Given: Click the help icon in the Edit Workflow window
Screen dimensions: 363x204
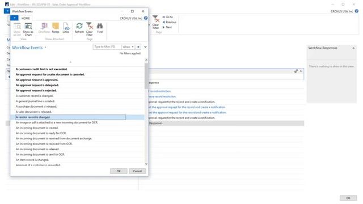Looking at the screenshot, I should point(357,11).
